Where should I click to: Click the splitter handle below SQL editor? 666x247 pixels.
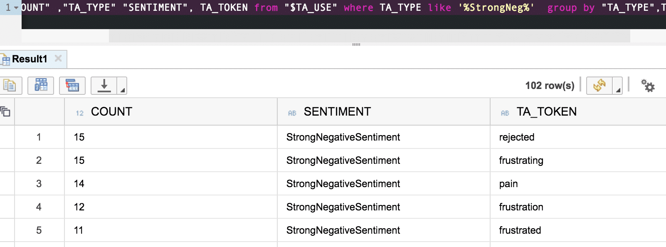click(356, 44)
